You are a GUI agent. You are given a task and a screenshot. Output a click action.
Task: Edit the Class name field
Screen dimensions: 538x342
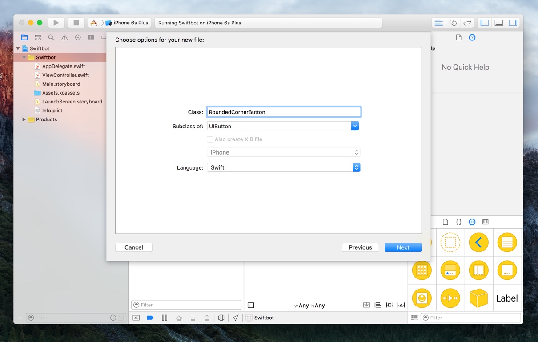tap(284, 112)
